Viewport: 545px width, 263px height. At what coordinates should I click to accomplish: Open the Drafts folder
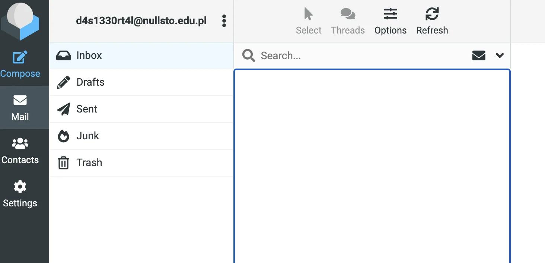pos(141,82)
